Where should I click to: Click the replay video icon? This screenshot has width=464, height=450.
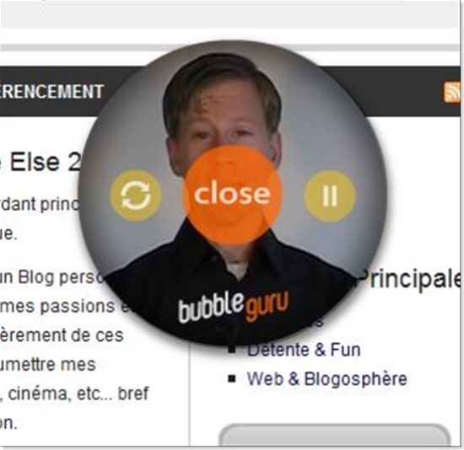[x=136, y=196]
